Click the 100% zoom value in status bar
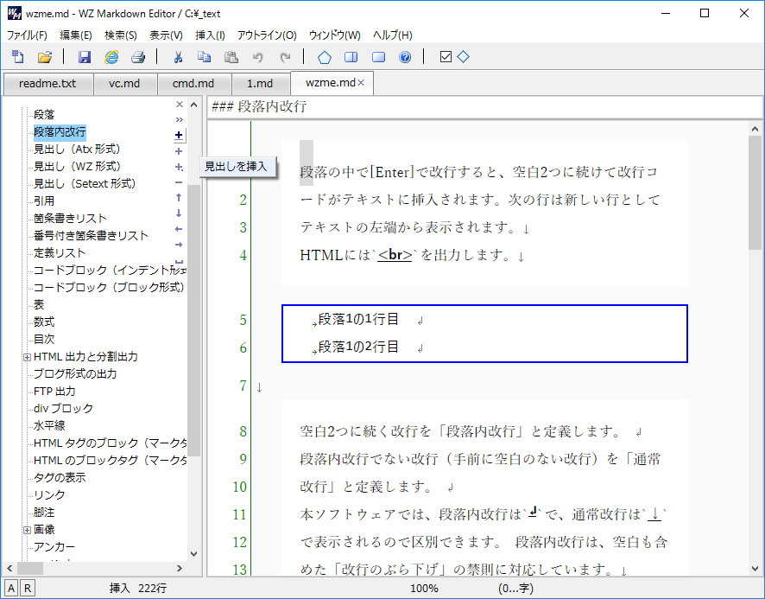The image size is (765, 599). pyautogui.click(x=424, y=589)
